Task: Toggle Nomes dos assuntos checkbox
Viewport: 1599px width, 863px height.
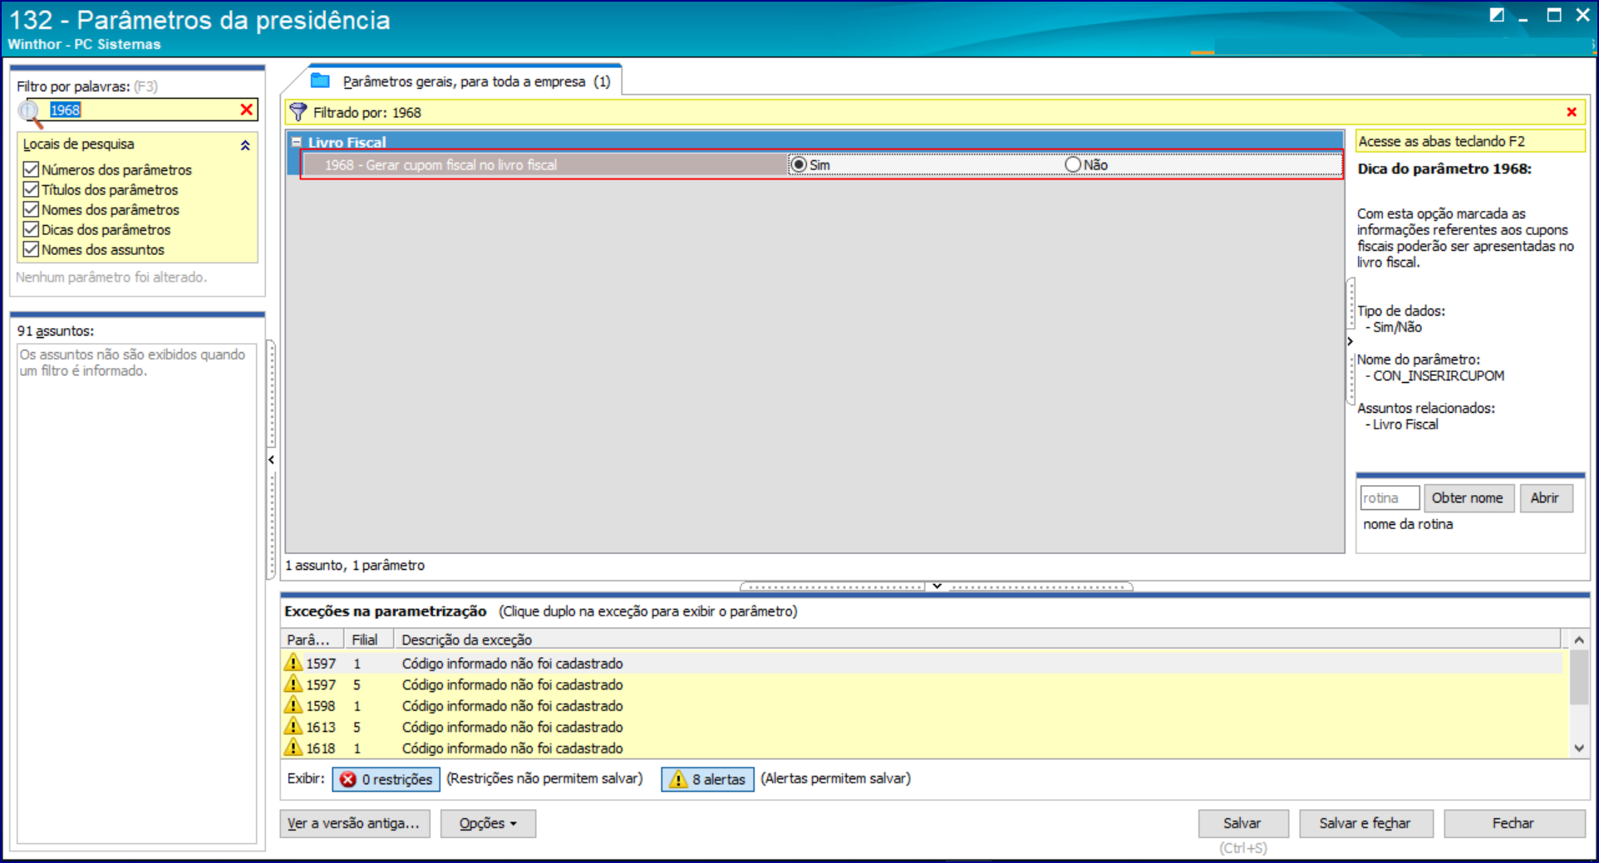Action: (31, 249)
